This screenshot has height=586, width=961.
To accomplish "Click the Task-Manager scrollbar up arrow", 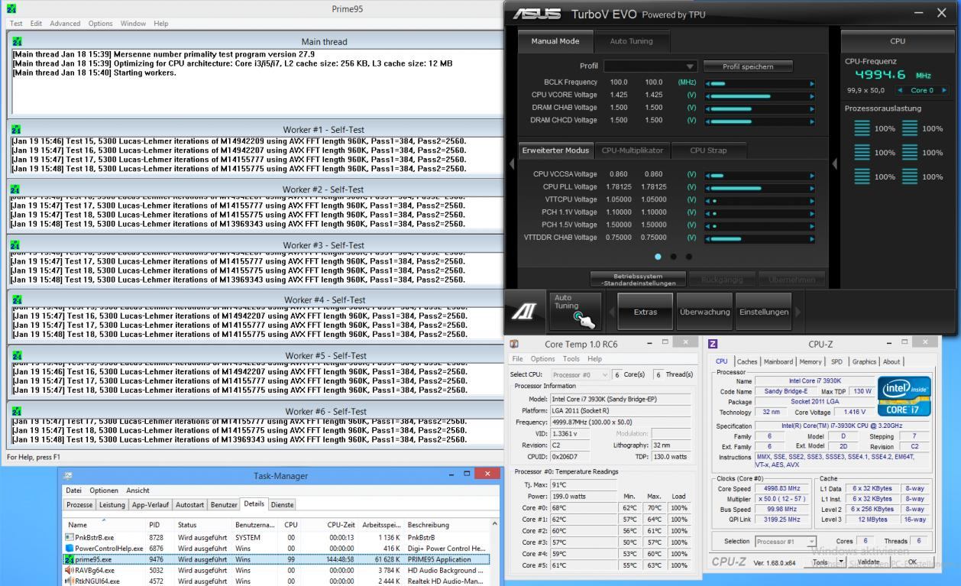I will [x=496, y=524].
